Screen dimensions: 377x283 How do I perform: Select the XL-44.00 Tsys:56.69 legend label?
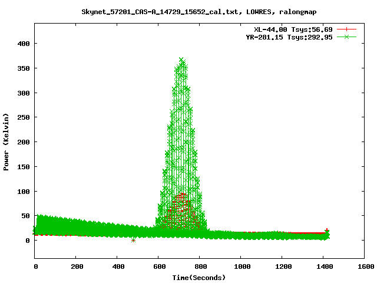click(x=293, y=29)
